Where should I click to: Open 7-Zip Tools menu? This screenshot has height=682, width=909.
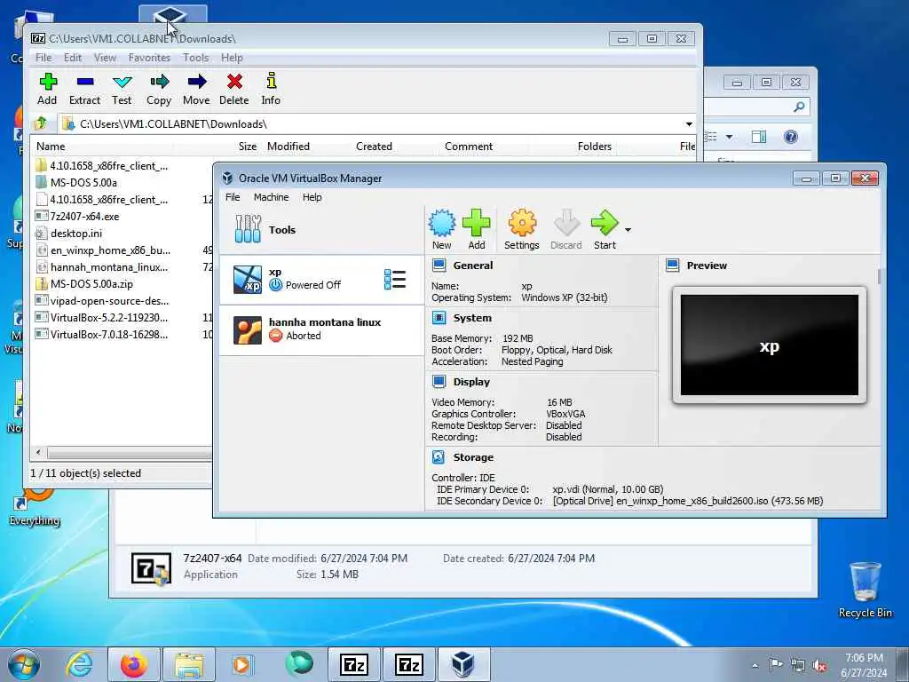196,58
